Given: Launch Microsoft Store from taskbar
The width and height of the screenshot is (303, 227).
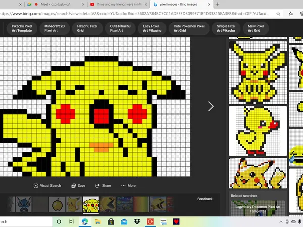Looking at the screenshot, I should pyautogui.click(x=111, y=222).
